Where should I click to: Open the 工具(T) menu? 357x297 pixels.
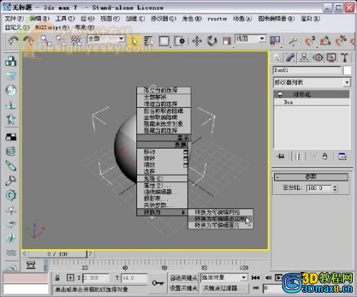pos(65,19)
